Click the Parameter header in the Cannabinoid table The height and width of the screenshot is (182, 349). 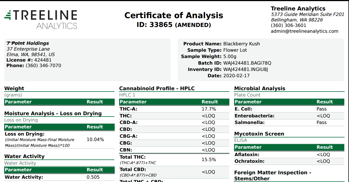(x=133, y=102)
